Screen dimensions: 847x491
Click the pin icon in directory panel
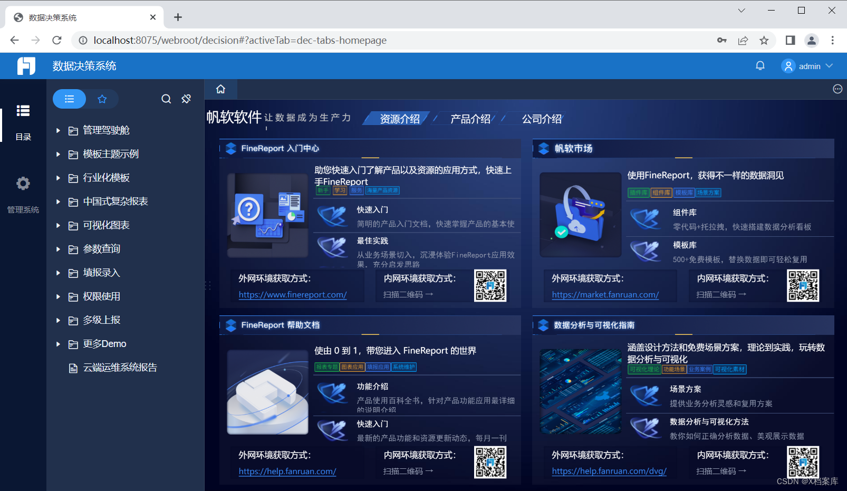click(x=186, y=99)
